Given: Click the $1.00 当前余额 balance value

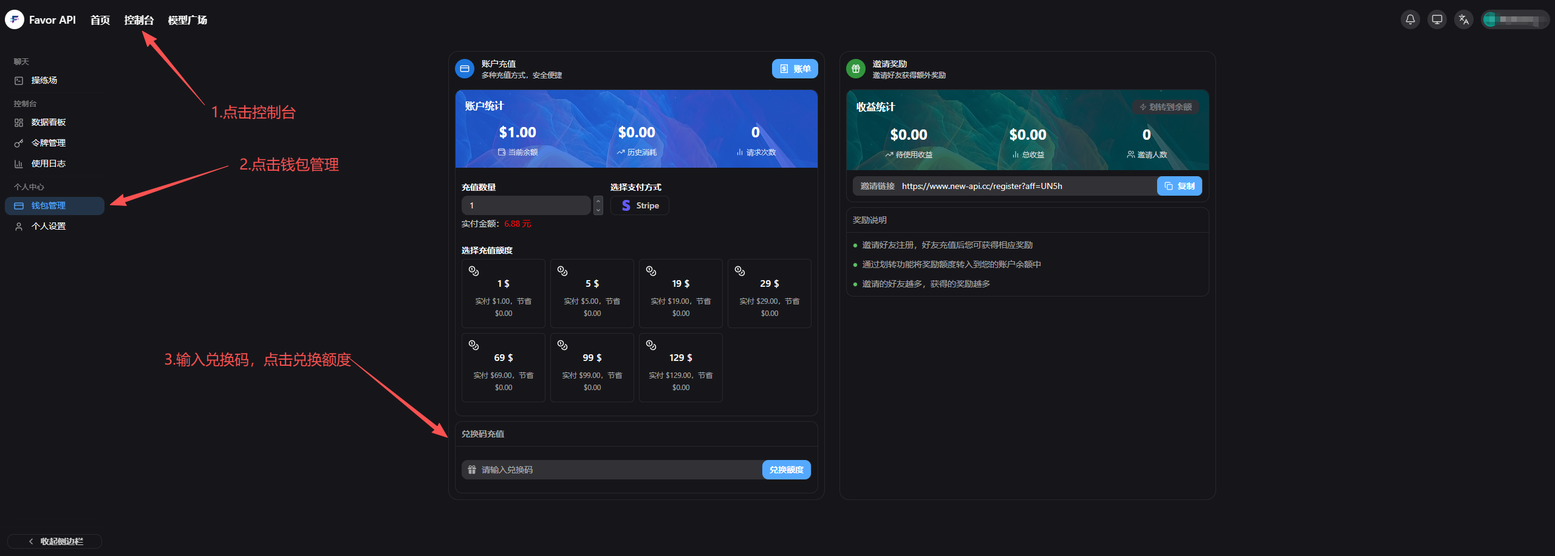Looking at the screenshot, I should tap(518, 132).
